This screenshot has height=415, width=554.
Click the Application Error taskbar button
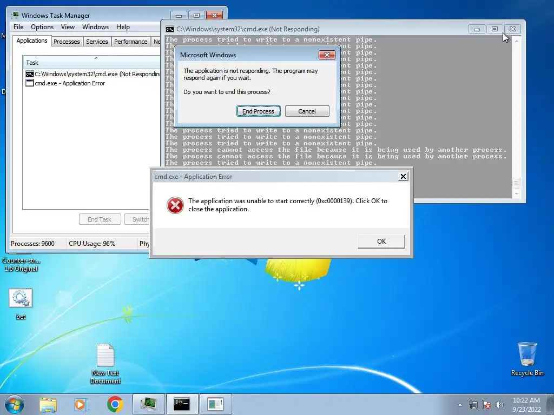(215, 404)
